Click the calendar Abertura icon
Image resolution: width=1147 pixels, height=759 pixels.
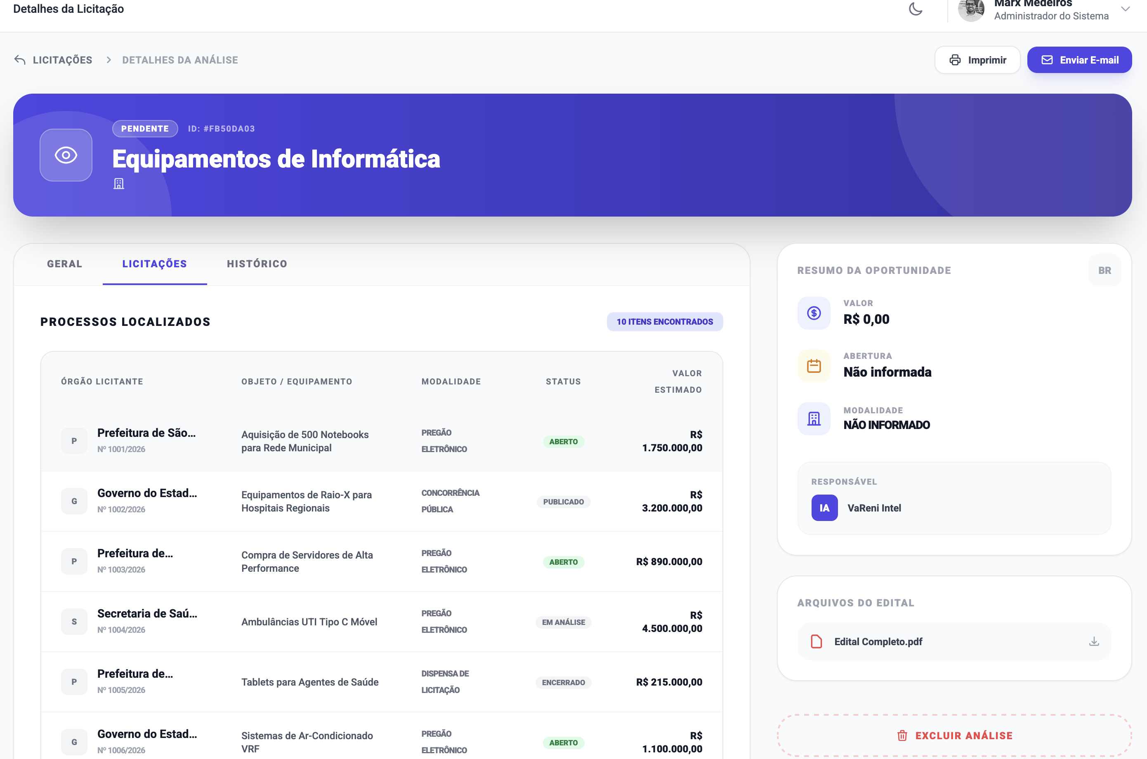click(814, 366)
